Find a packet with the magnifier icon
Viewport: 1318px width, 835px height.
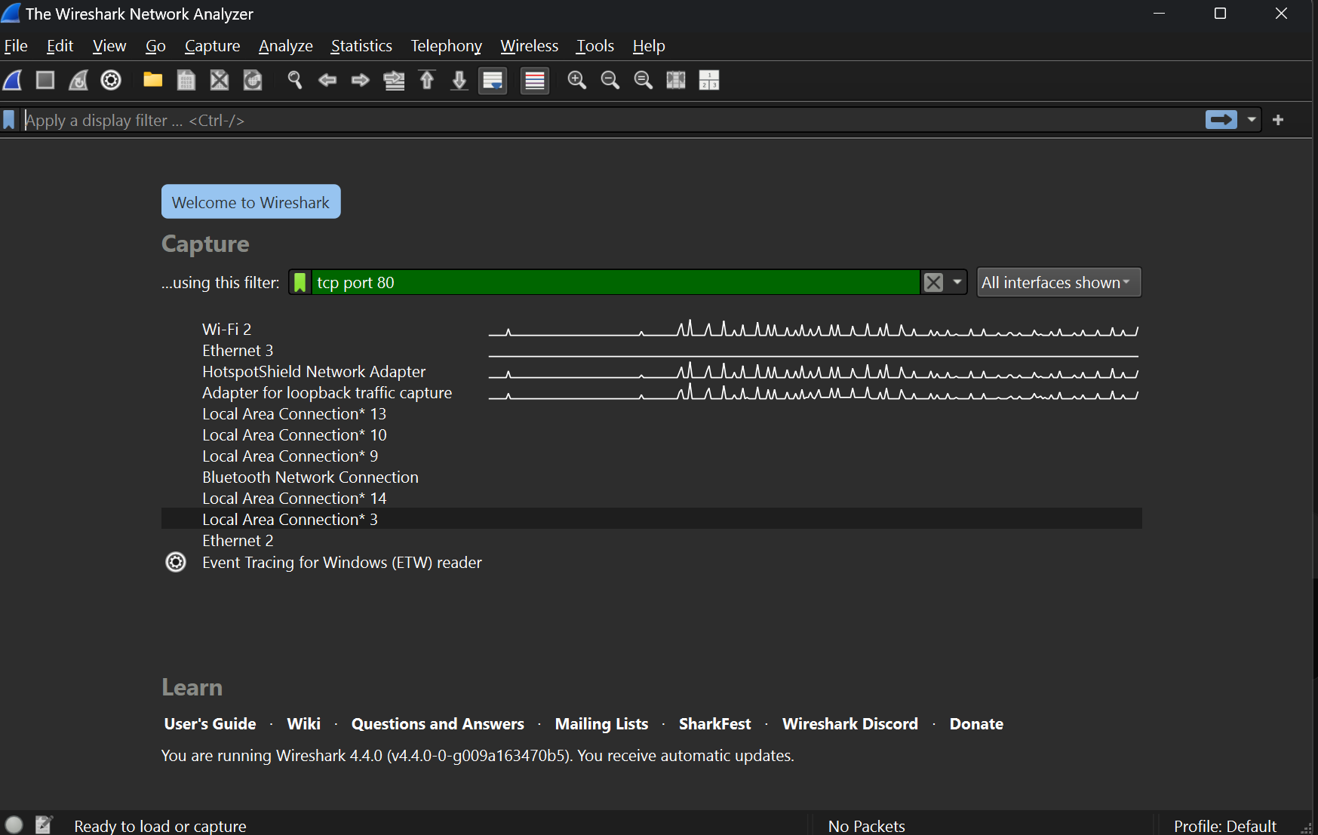pyautogui.click(x=295, y=80)
